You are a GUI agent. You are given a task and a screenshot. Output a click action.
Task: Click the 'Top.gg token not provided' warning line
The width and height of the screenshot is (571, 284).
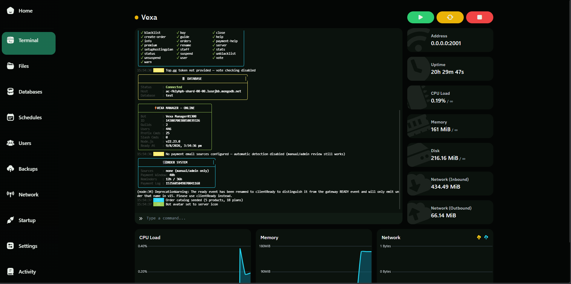(x=211, y=70)
